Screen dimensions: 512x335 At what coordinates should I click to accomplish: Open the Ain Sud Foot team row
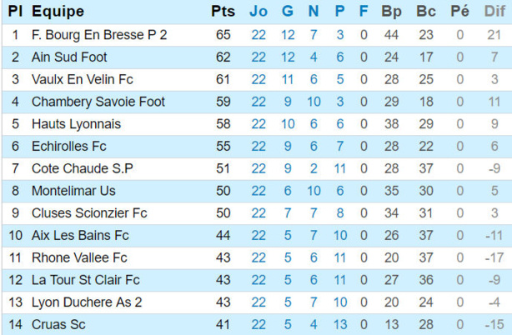(69, 57)
